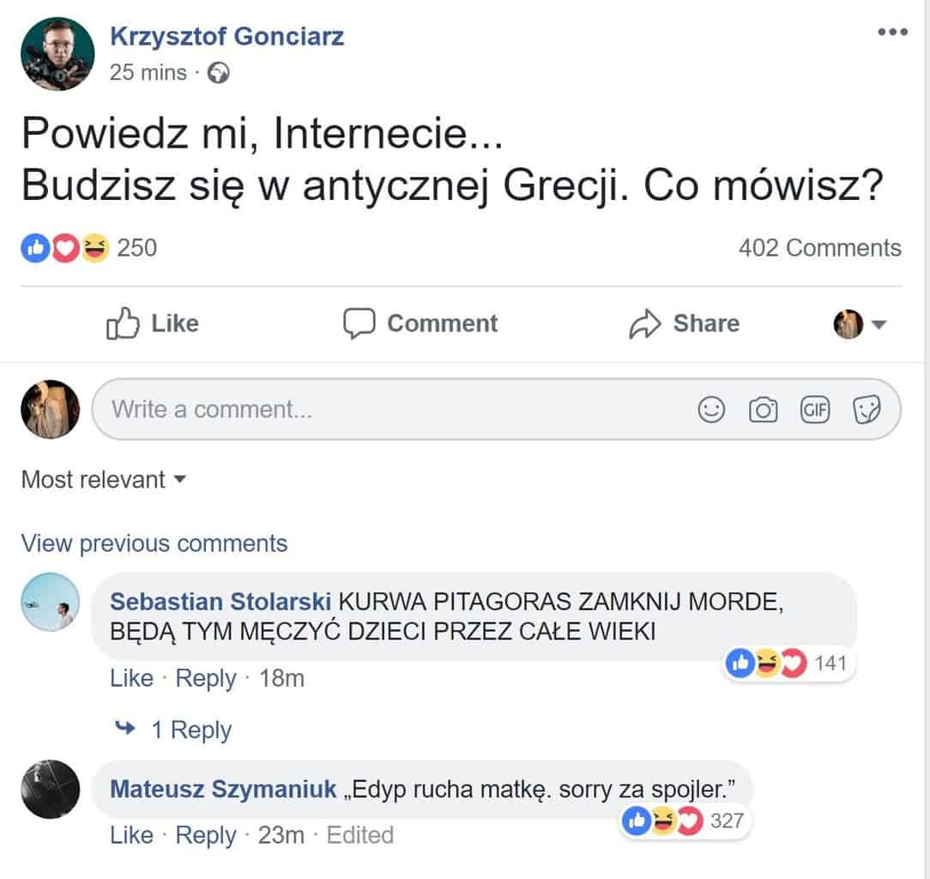Share the post using the Share button
The height and width of the screenshot is (879, 930).
click(684, 324)
